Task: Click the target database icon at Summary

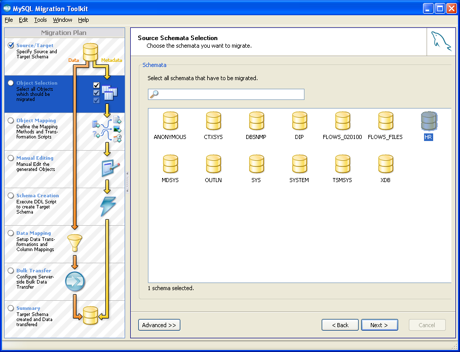Action: click(x=90, y=315)
